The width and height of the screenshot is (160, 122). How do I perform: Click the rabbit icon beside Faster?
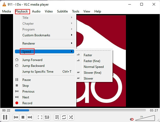(x=78, y=55)
